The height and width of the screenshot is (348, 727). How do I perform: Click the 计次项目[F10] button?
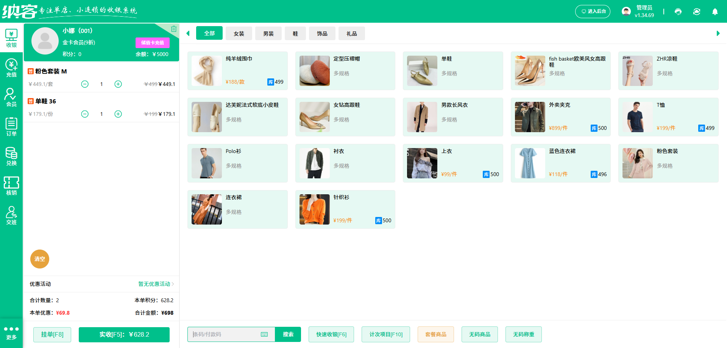click(386, 334)
